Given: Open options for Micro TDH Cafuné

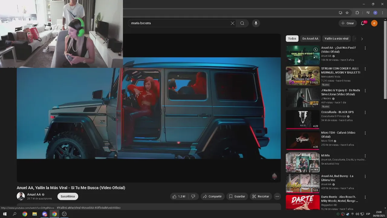Looking at the screenshot, I should click(365, 133).
